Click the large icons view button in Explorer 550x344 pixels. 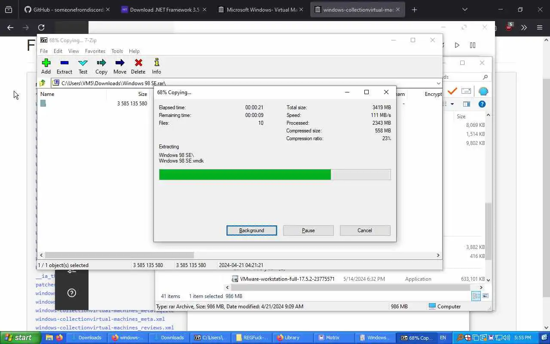tap(486, 296)
